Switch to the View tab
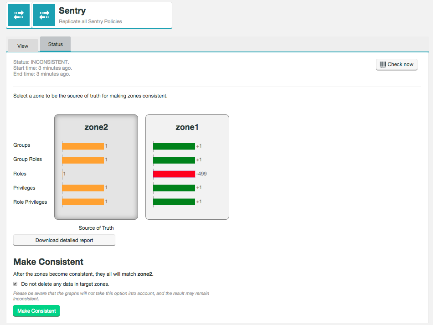 point(23,46)
